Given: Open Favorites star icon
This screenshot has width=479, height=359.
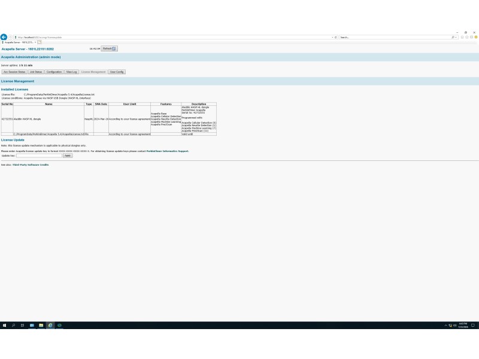Looking at the screenshot, I should (x=467, y=37).
